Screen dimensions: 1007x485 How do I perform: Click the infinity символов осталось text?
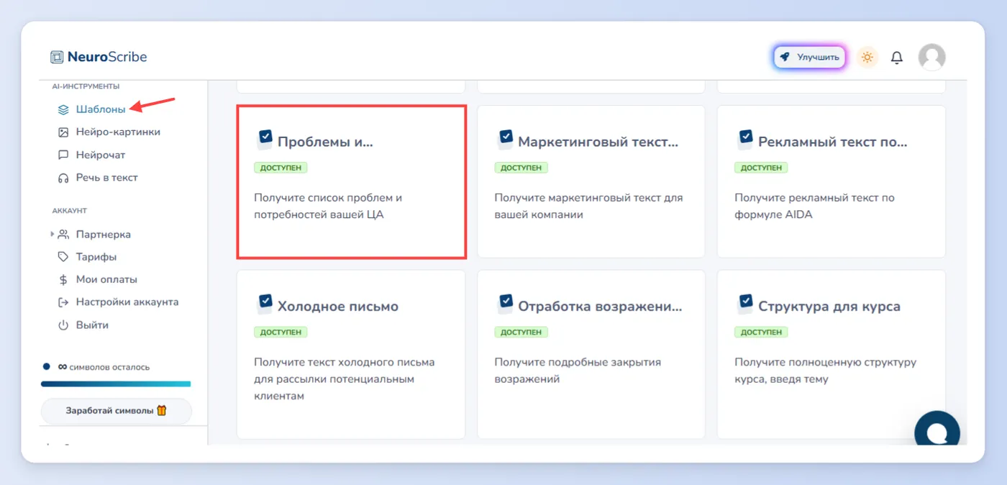click(104, 367)
